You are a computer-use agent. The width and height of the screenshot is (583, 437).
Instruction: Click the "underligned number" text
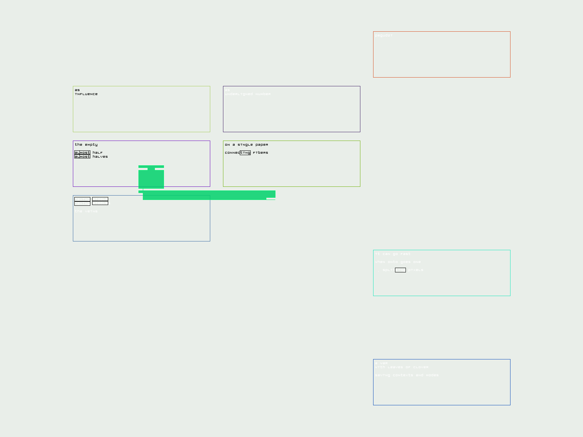click(x=248, y=94)
